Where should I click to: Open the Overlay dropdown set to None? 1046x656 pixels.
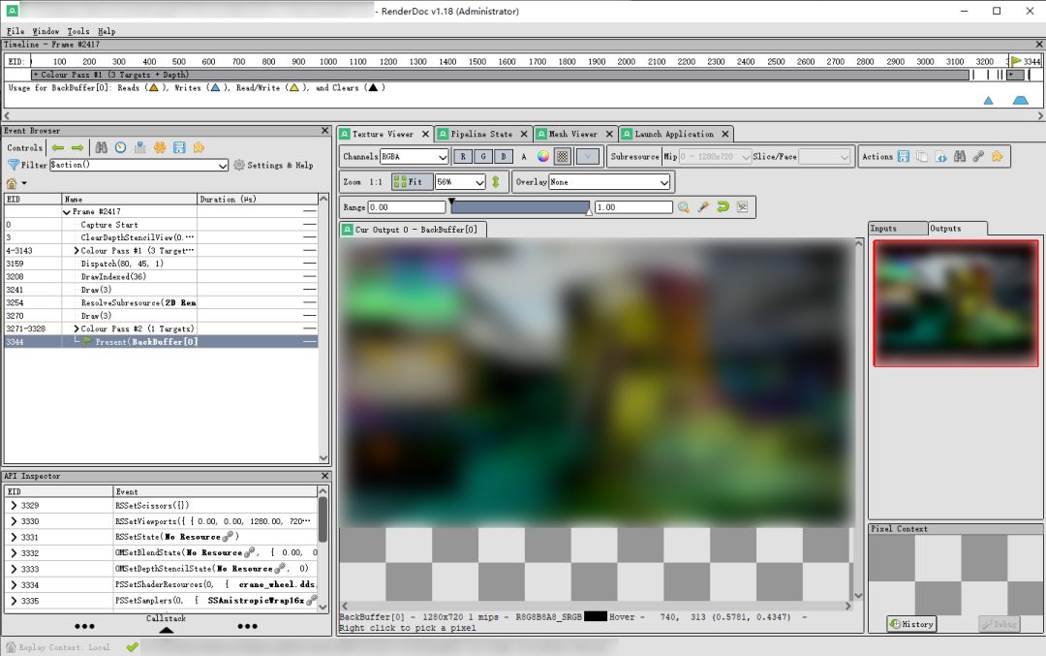tap(609, 182)
